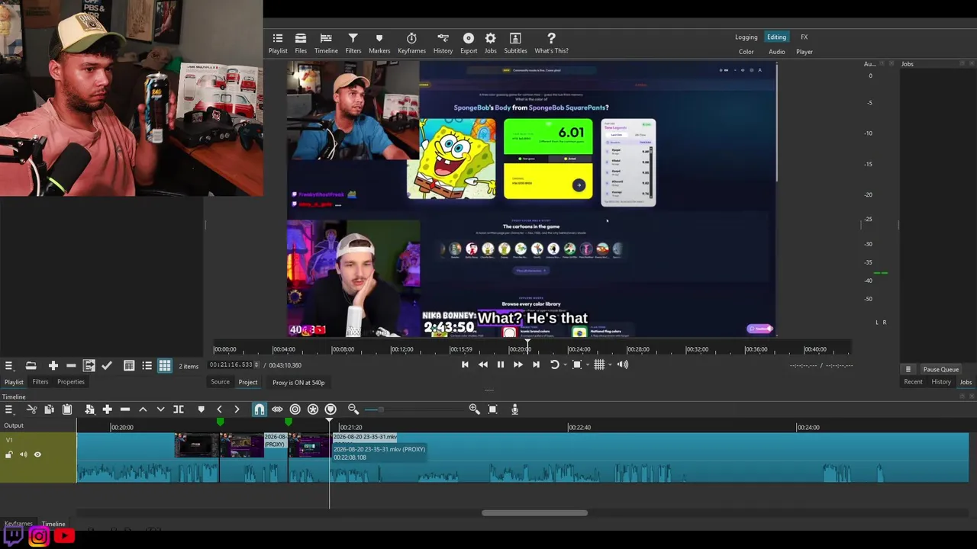Overwrite clip onto the timeline track
This screenshot has height=549, width=977.
pos(160,409)
